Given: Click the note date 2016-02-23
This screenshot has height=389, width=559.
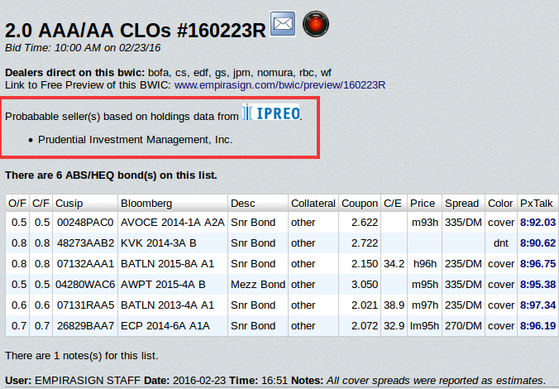Looking at the screenshot, I should pos(199,381).
